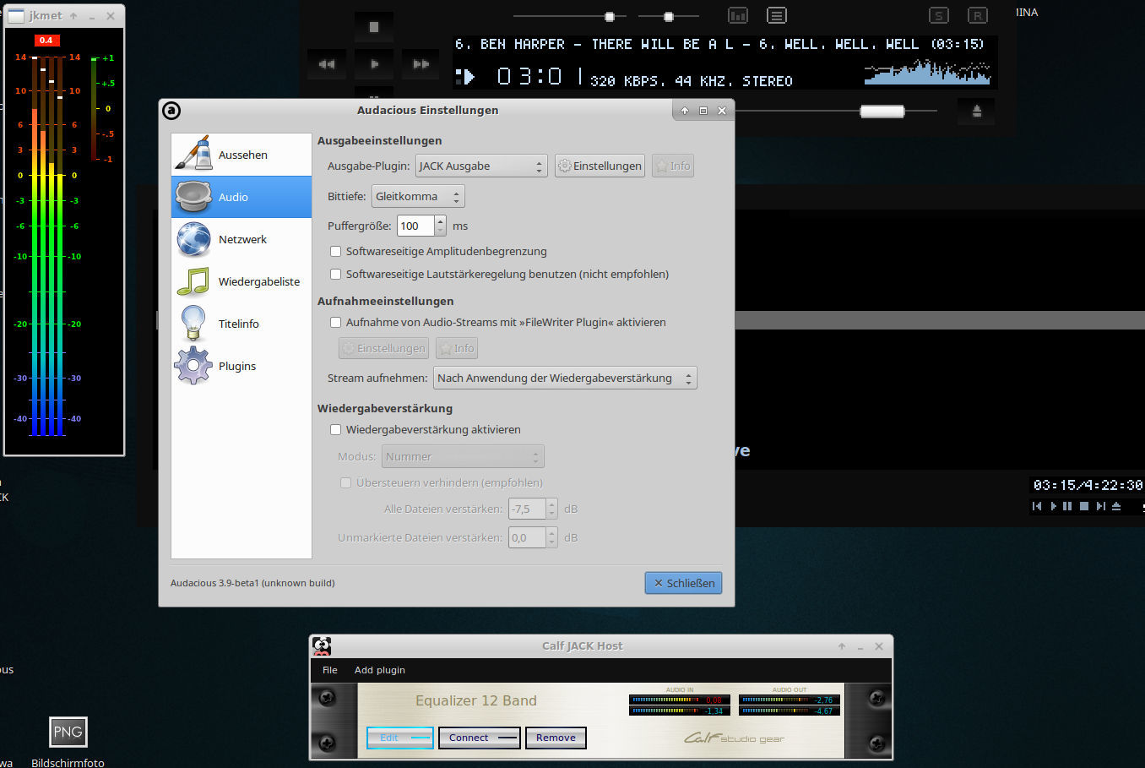
Task: Select the Audio category in sidebar
Action: [241, 197]
